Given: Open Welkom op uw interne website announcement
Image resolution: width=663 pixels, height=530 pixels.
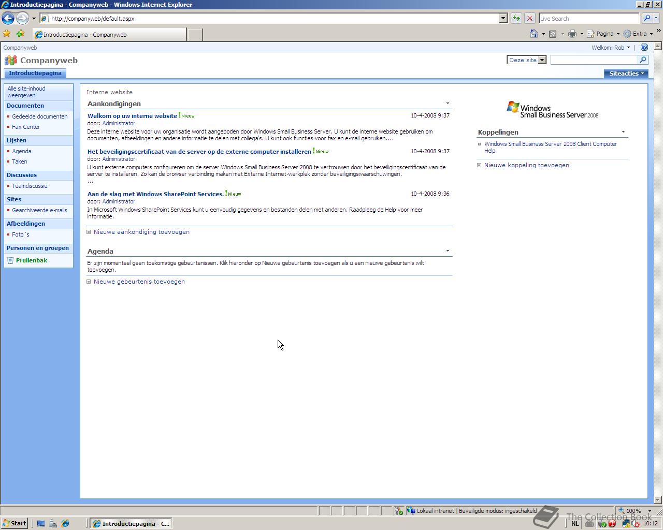Looking at the screenshot, I should pos(132,116).
